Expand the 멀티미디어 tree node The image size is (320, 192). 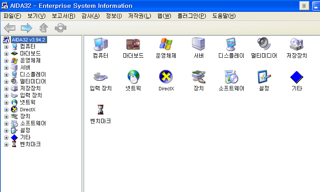click(x=6, y=82)
